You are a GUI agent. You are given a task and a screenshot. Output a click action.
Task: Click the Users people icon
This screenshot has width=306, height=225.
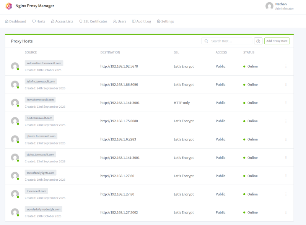point(114,21)
